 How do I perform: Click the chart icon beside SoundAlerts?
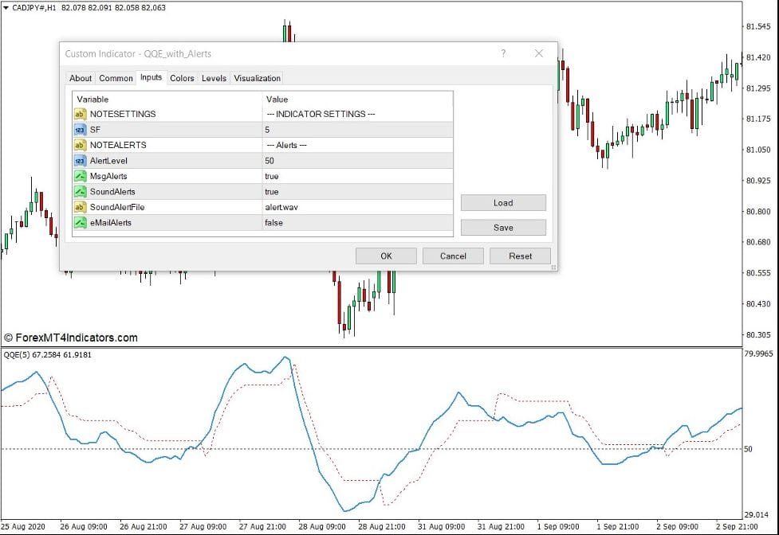point(79,191)
